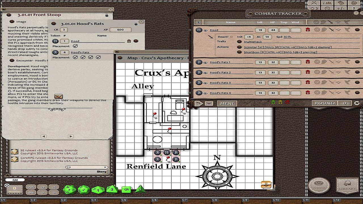
Task: Click the green d6 die showing 5
Action: [126, 189]
